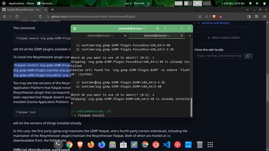Click Add a custom sidebar
Screen dimensions: 269x151
pos(224,37)
